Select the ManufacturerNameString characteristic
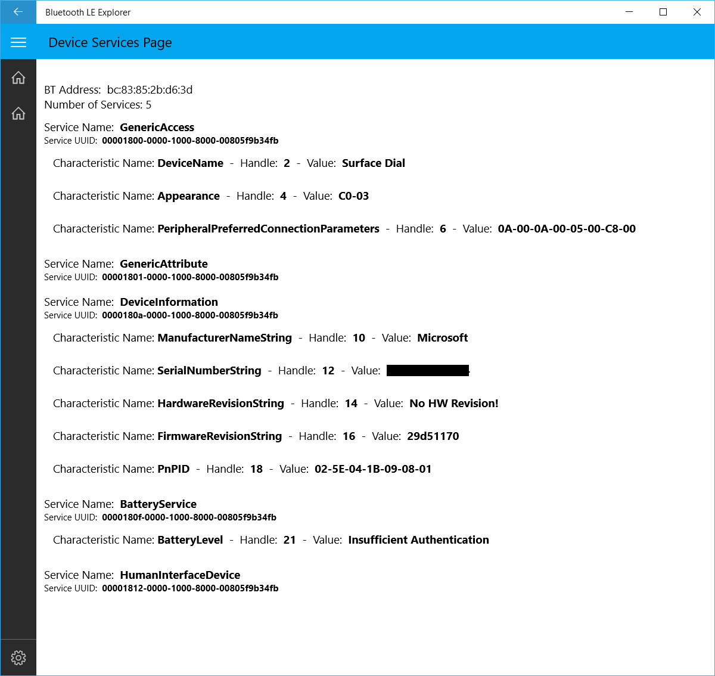 point(225,338)
